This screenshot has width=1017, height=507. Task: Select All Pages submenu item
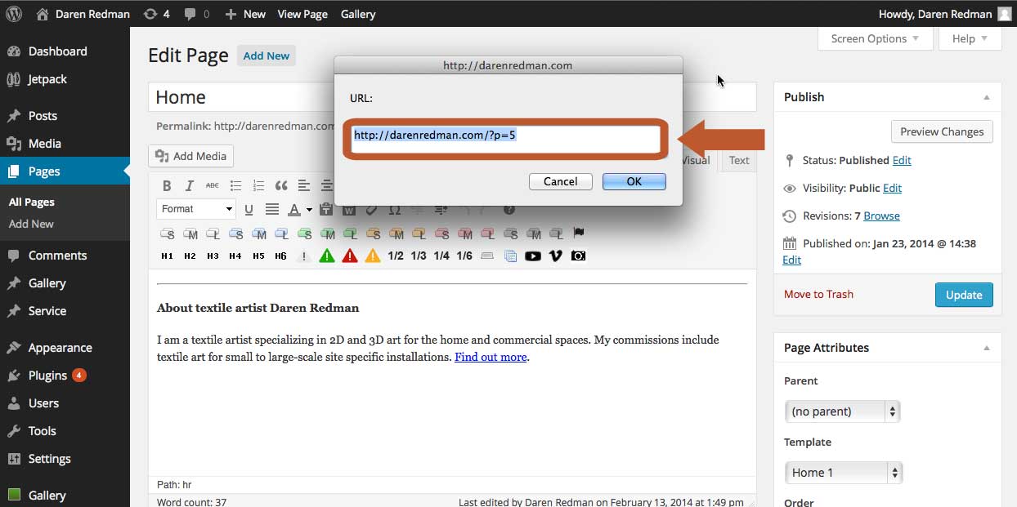coord(32,202)
